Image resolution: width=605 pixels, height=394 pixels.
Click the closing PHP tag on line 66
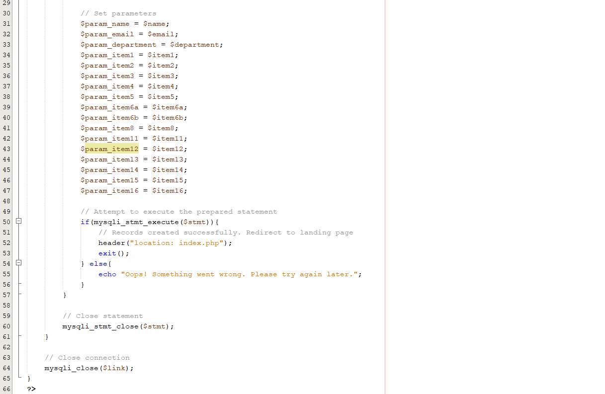(x=31, y=389)
